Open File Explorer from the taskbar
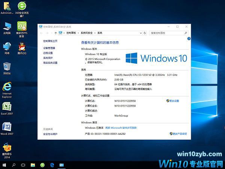This screenshot has height=169, width=225. pos(33,165)
